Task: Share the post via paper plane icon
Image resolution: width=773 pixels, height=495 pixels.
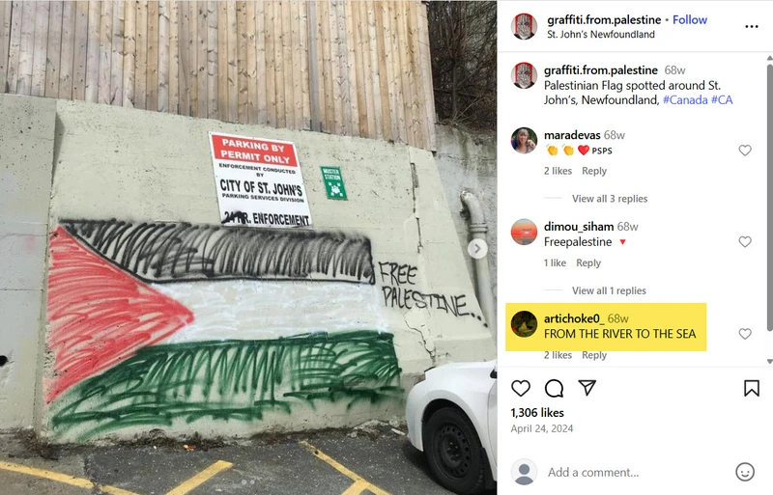Action: click(x=587, y=388)
